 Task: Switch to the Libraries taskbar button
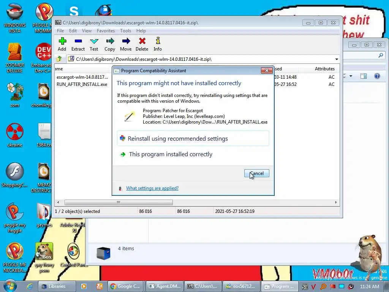(57, 286)
